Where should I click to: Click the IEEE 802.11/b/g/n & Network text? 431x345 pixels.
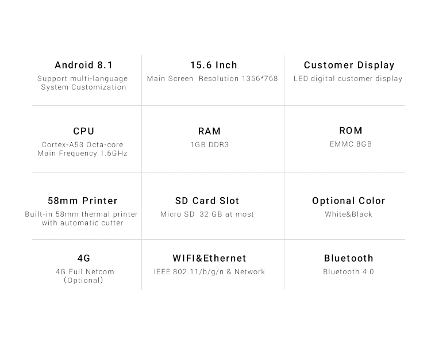(209, 272)
